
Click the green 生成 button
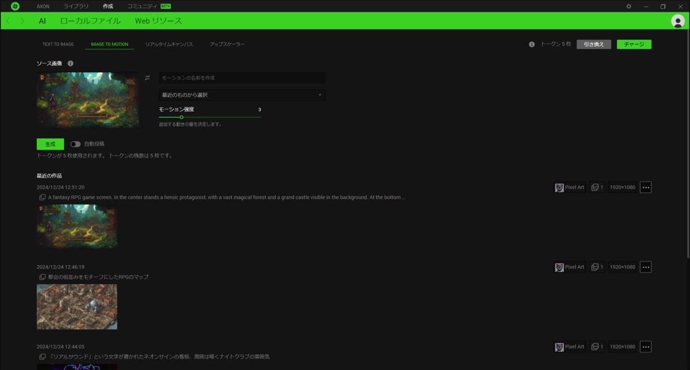pos(50,144)
